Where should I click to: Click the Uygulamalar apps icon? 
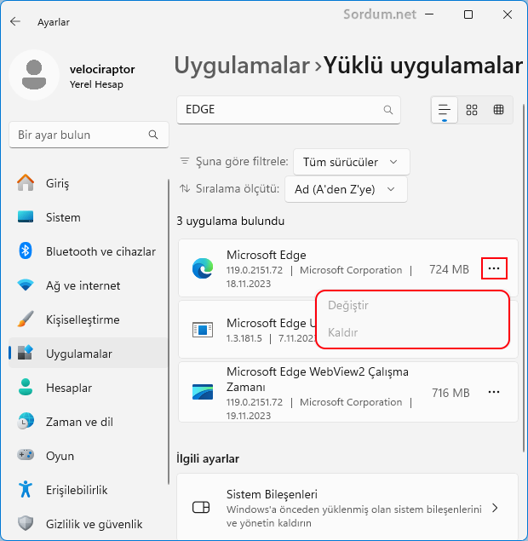tap(26, 353)
